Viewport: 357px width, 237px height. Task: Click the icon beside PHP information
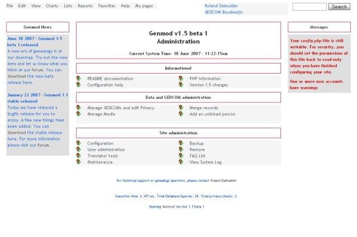tap(181, 79)
